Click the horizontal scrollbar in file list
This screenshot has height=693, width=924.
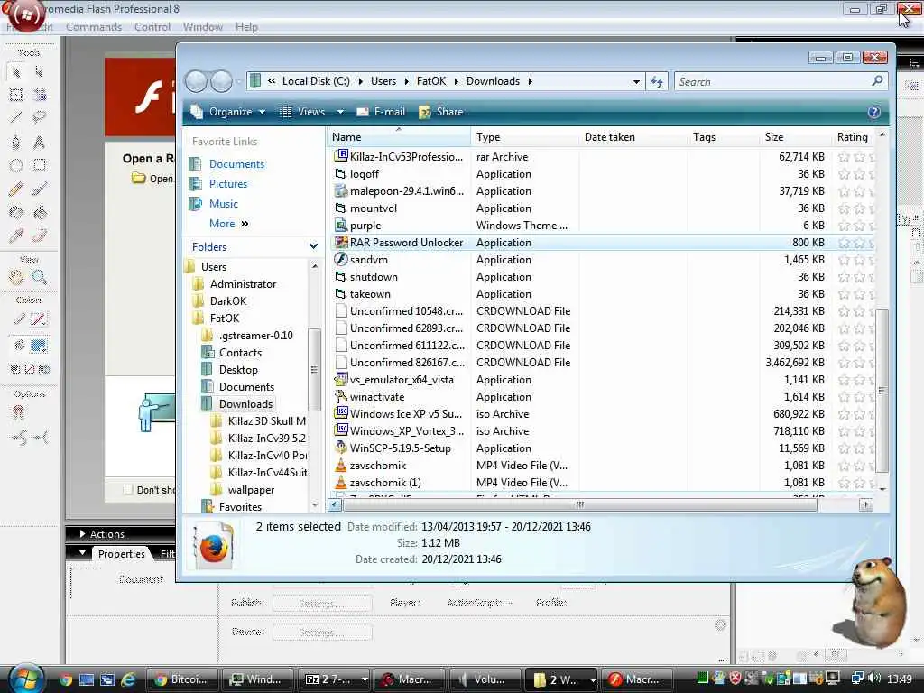580,505
